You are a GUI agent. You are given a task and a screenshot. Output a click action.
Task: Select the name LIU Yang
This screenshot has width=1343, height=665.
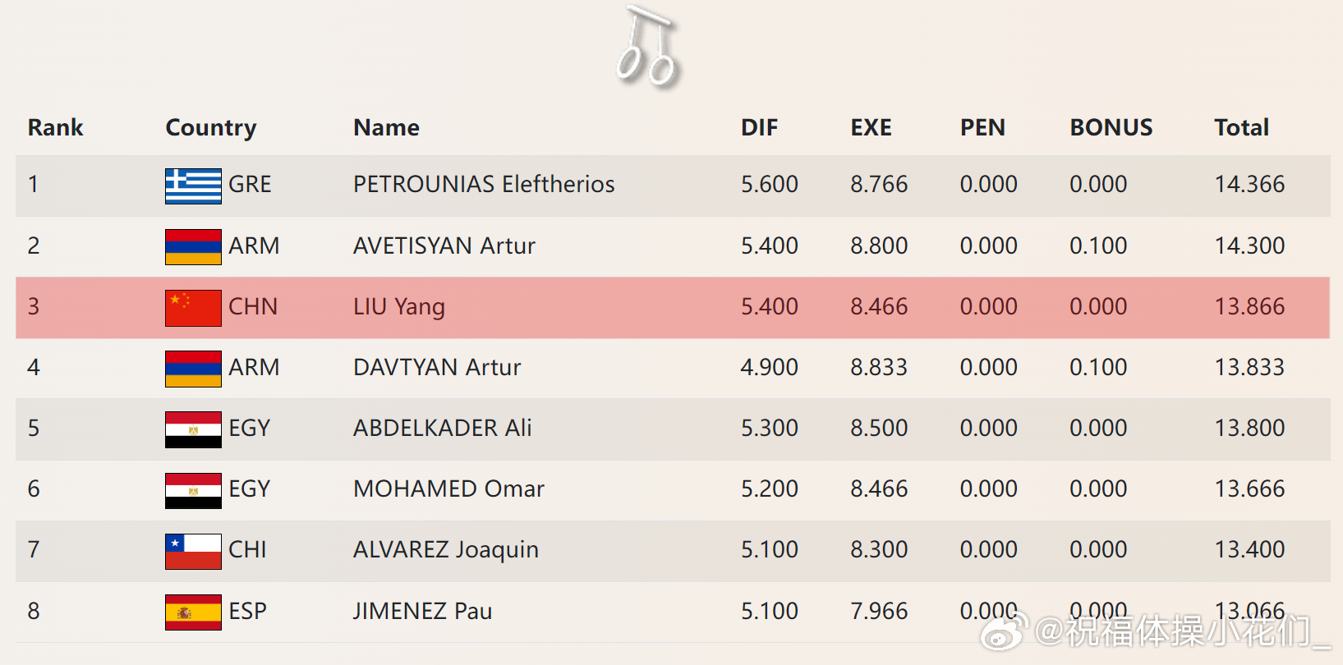[x=399, y=307]
